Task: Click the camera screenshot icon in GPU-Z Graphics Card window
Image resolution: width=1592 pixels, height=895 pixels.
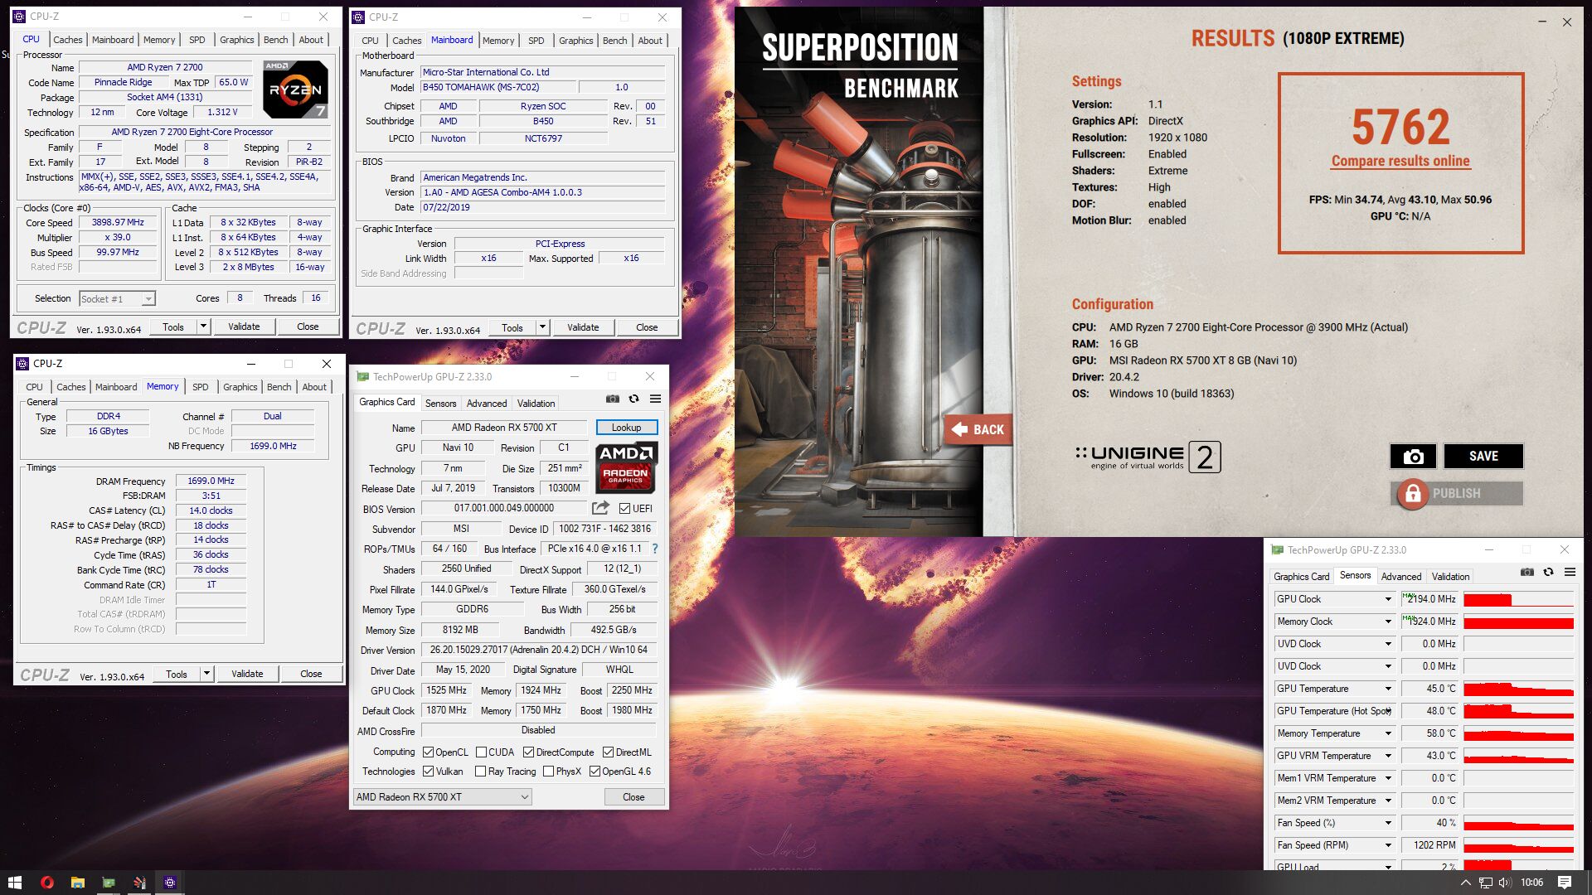Action: tap(612, 399)
